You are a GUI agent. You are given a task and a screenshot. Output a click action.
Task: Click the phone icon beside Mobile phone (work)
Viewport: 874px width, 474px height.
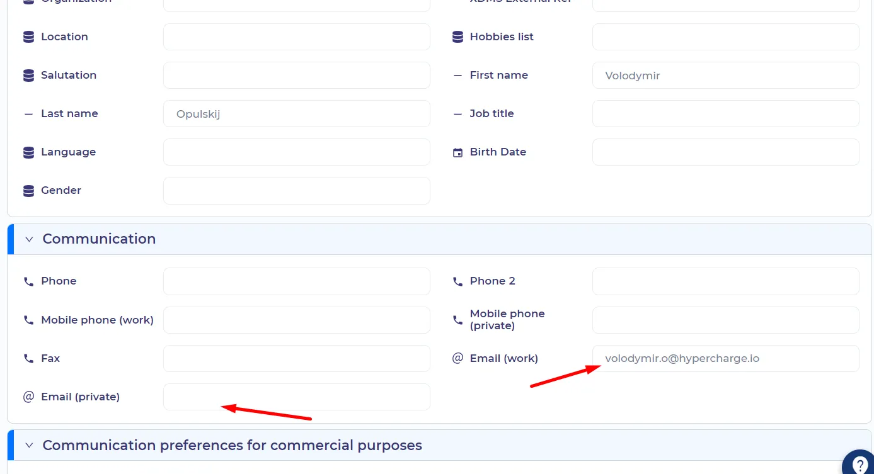point(28,320)
